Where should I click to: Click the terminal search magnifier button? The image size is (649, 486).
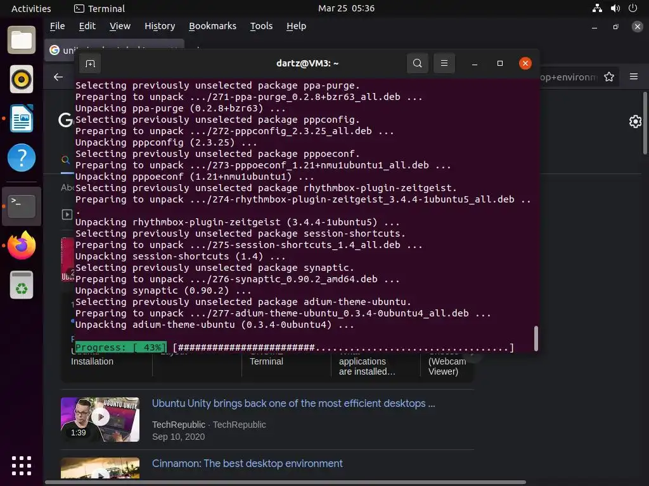(418, 63)
